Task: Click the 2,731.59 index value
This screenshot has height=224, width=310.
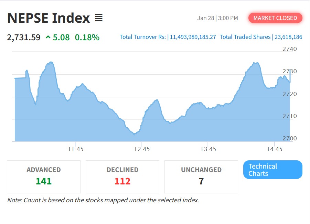Action: pos(24,37)
